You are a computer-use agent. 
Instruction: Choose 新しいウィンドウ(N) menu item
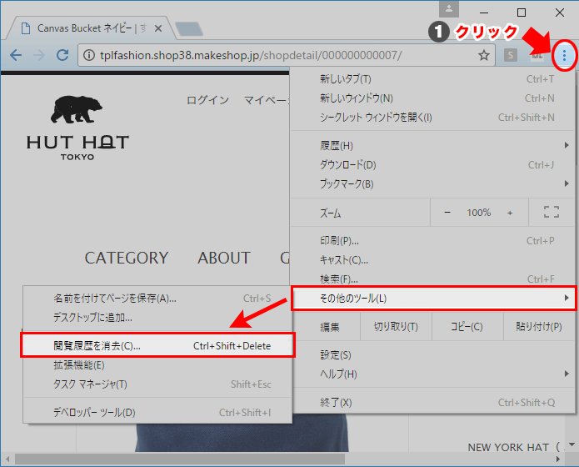pyautogui.click(x=432, y=98)
